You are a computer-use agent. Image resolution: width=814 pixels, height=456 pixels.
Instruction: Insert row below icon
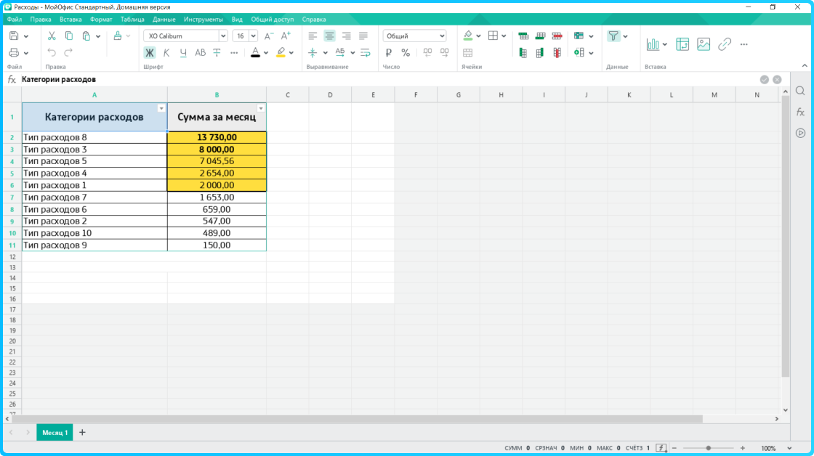[541, 36]
